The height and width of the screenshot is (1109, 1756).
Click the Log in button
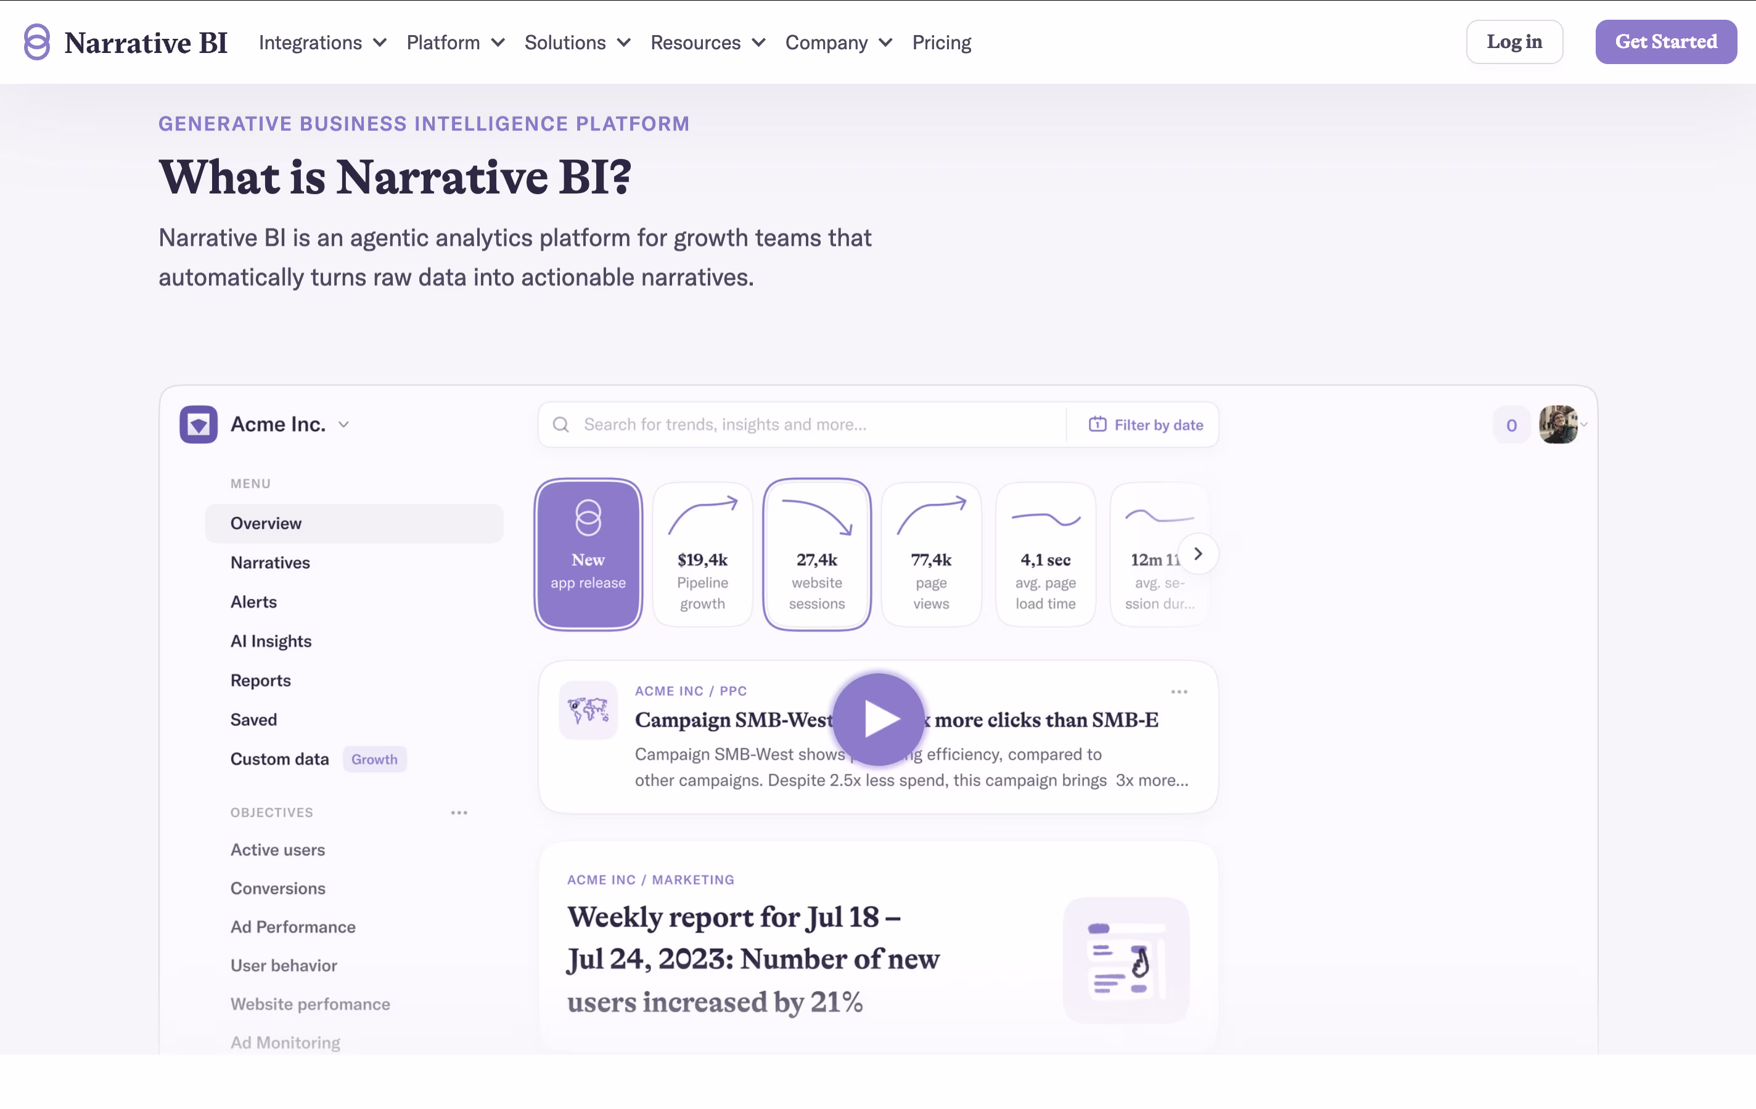click(1514, 41)
